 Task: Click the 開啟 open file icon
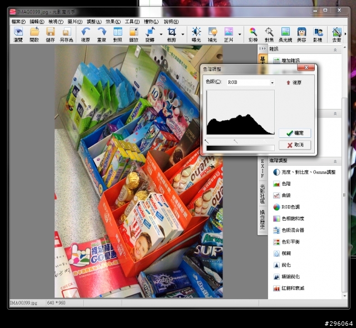coord(34,34)
